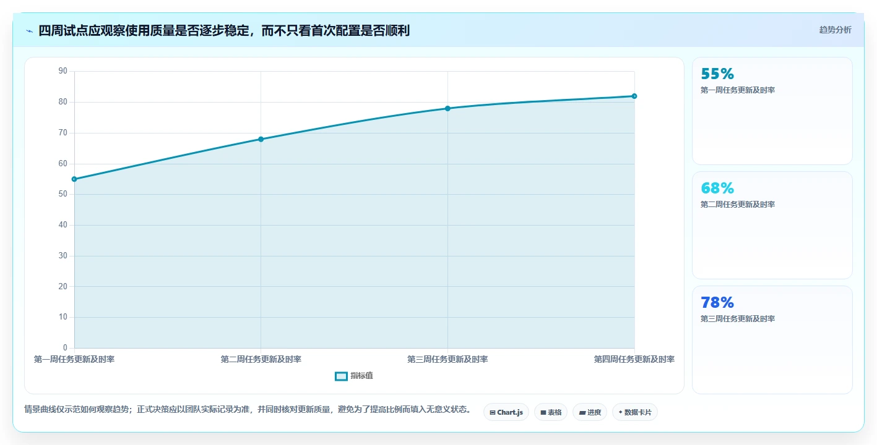Click the icon inside the Chart.js chip

click(x=493, y=412)
